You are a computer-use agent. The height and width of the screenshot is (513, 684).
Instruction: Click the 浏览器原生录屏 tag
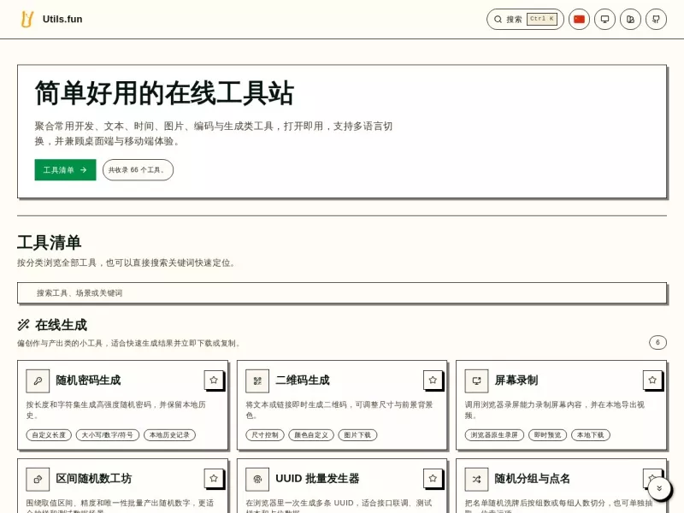(x=494, y=435)
